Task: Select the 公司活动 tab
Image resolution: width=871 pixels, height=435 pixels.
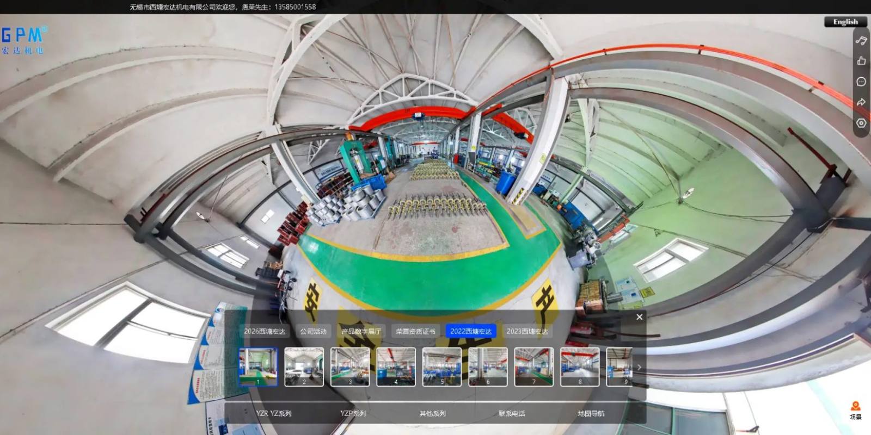Action: coord(314,331)
